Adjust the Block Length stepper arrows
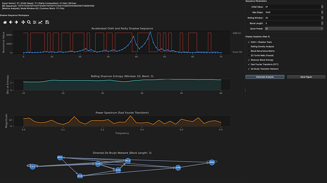327x183 pixels. [322, 23]
